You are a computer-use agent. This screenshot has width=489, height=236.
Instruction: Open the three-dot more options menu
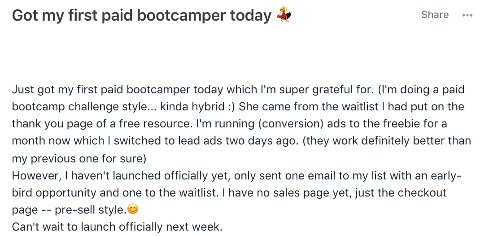[x=467, y=15]
